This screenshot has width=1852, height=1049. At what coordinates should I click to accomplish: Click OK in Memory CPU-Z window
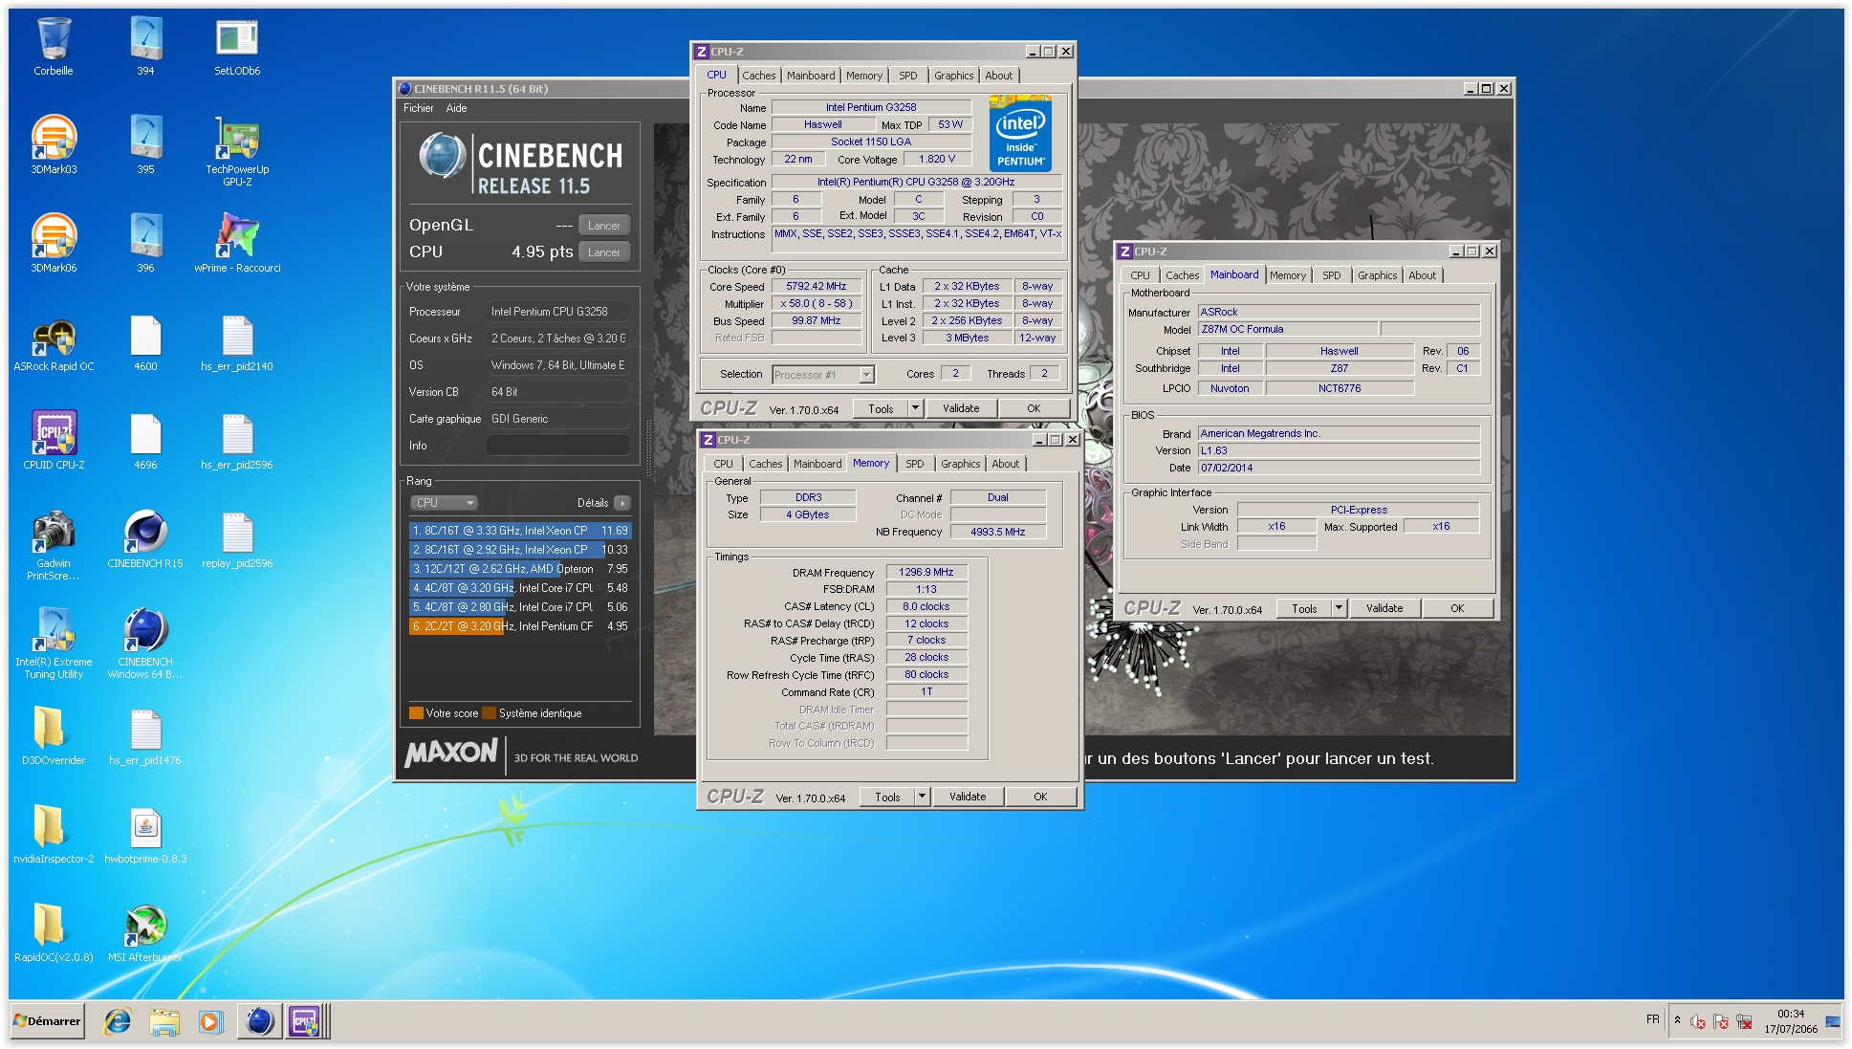click(1040, 797)
